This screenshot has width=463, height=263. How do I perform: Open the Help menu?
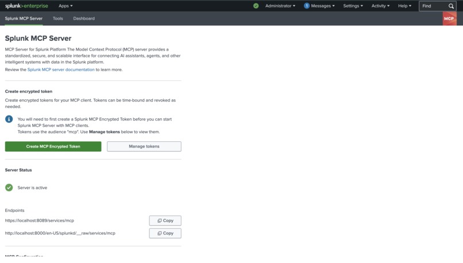[404, 6]
